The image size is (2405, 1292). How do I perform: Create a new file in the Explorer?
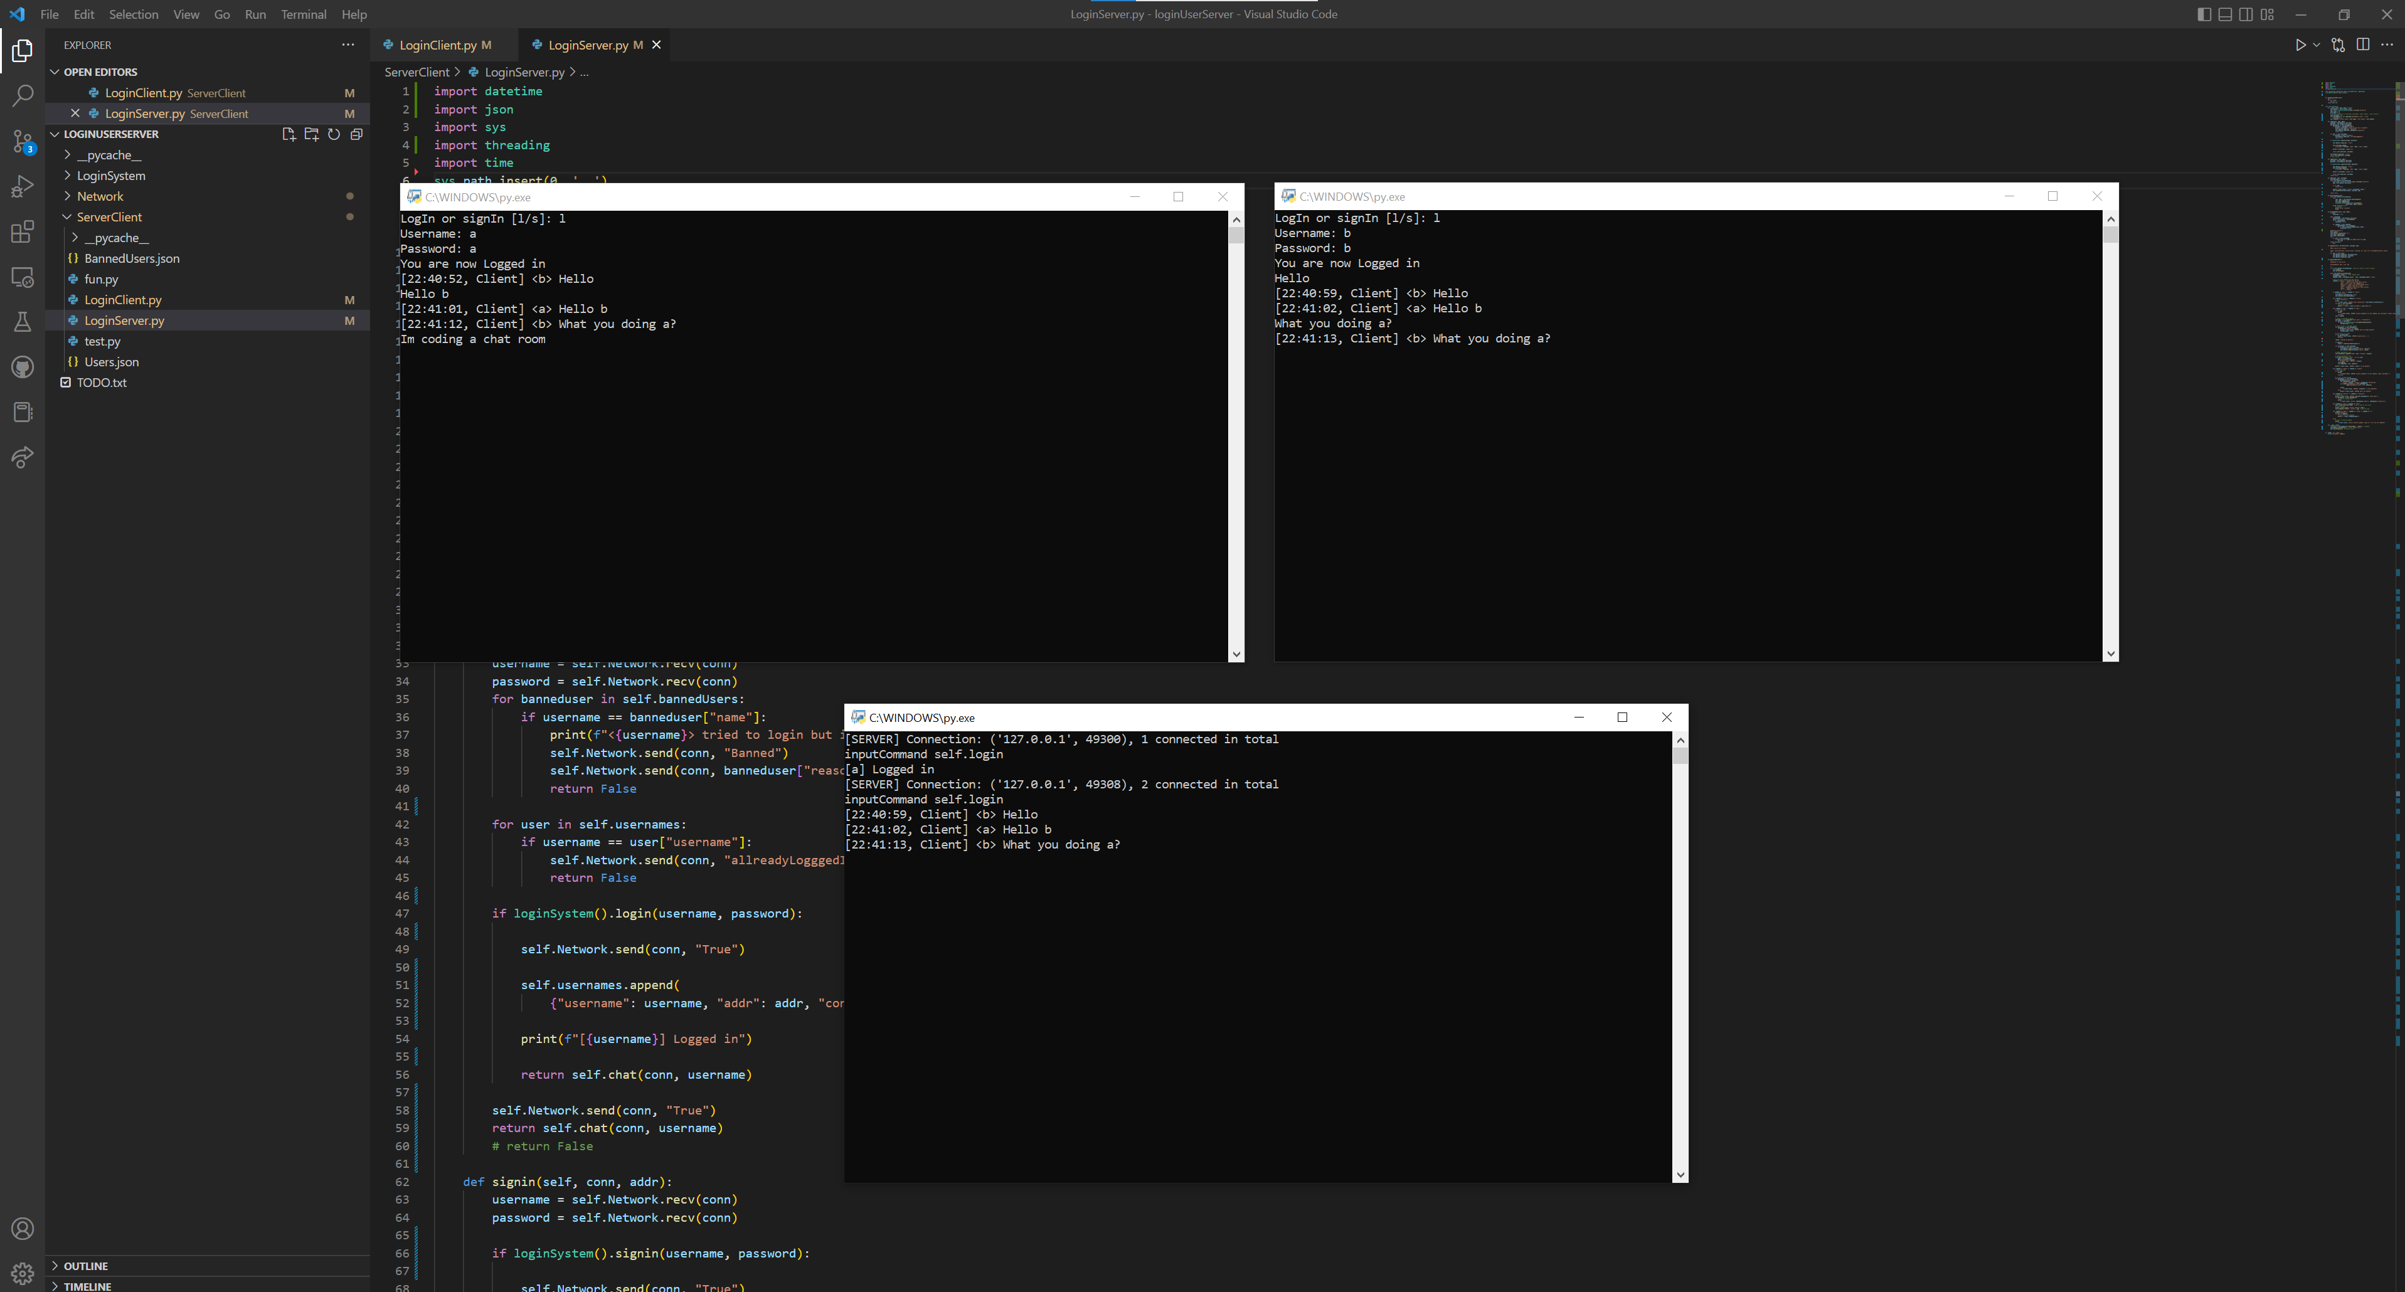coord(289,134)
